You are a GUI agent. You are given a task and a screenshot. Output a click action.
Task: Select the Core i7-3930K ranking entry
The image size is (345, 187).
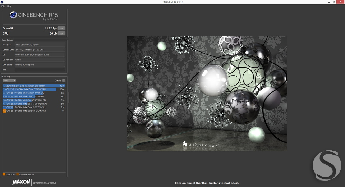(x=34, y=90)
